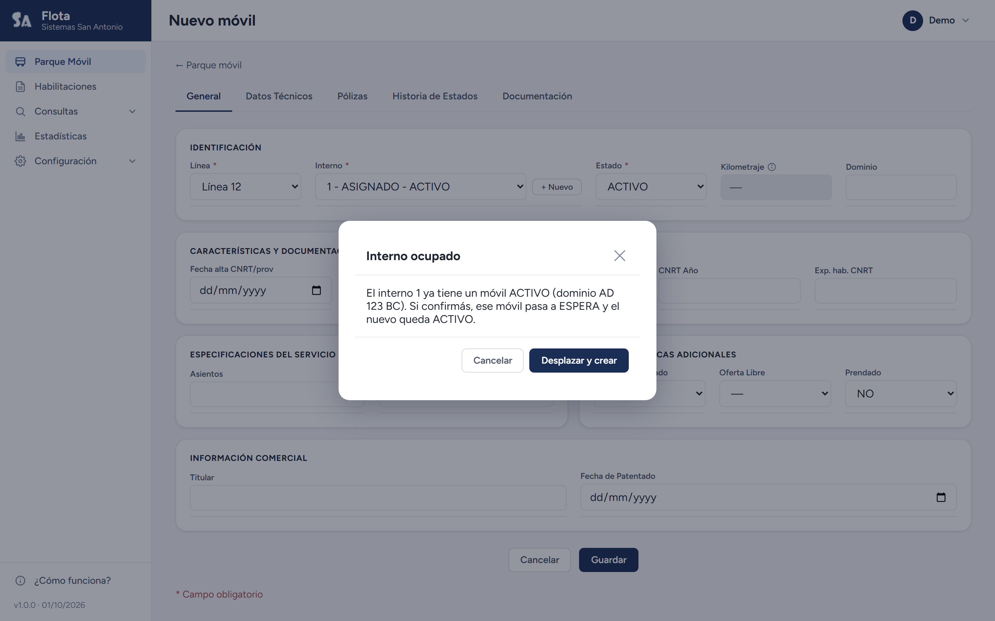995x621 pixels.
Task: Click the Titular input field
Action: pyautogui.click(x=378, y=498)
